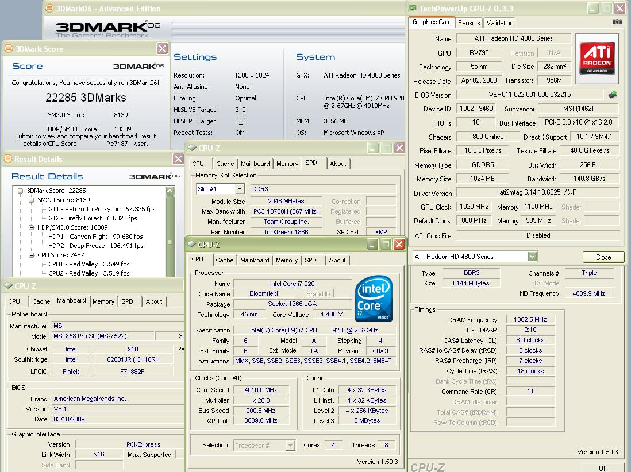Select the Graphics Card tab in GPU-Z
Image resolution: width=631 pixels, height=472 pixels.
432,22
